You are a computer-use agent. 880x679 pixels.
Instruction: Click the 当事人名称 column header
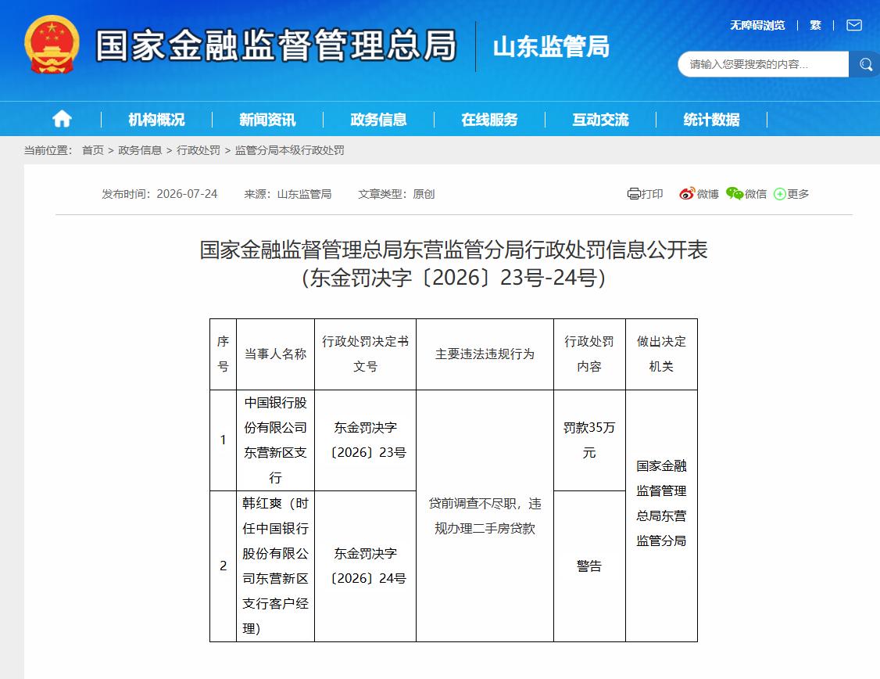pyautogui.click(x=276, y=354)
